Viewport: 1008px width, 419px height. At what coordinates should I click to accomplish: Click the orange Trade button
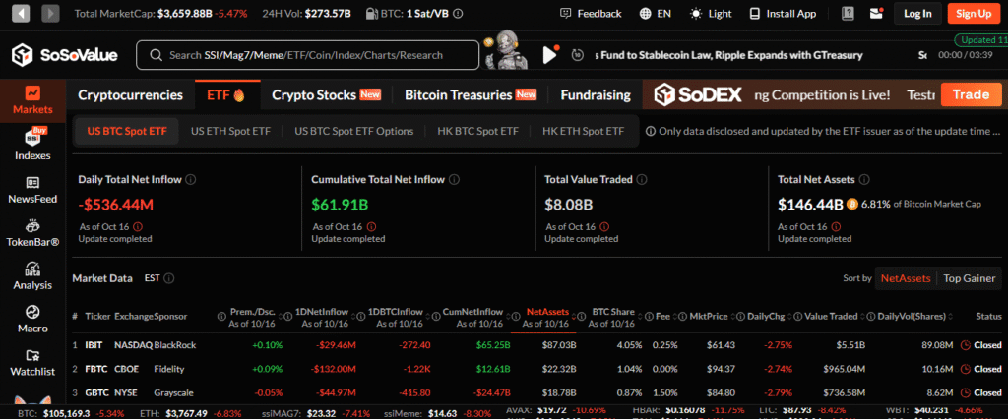(x=971, y=95)
